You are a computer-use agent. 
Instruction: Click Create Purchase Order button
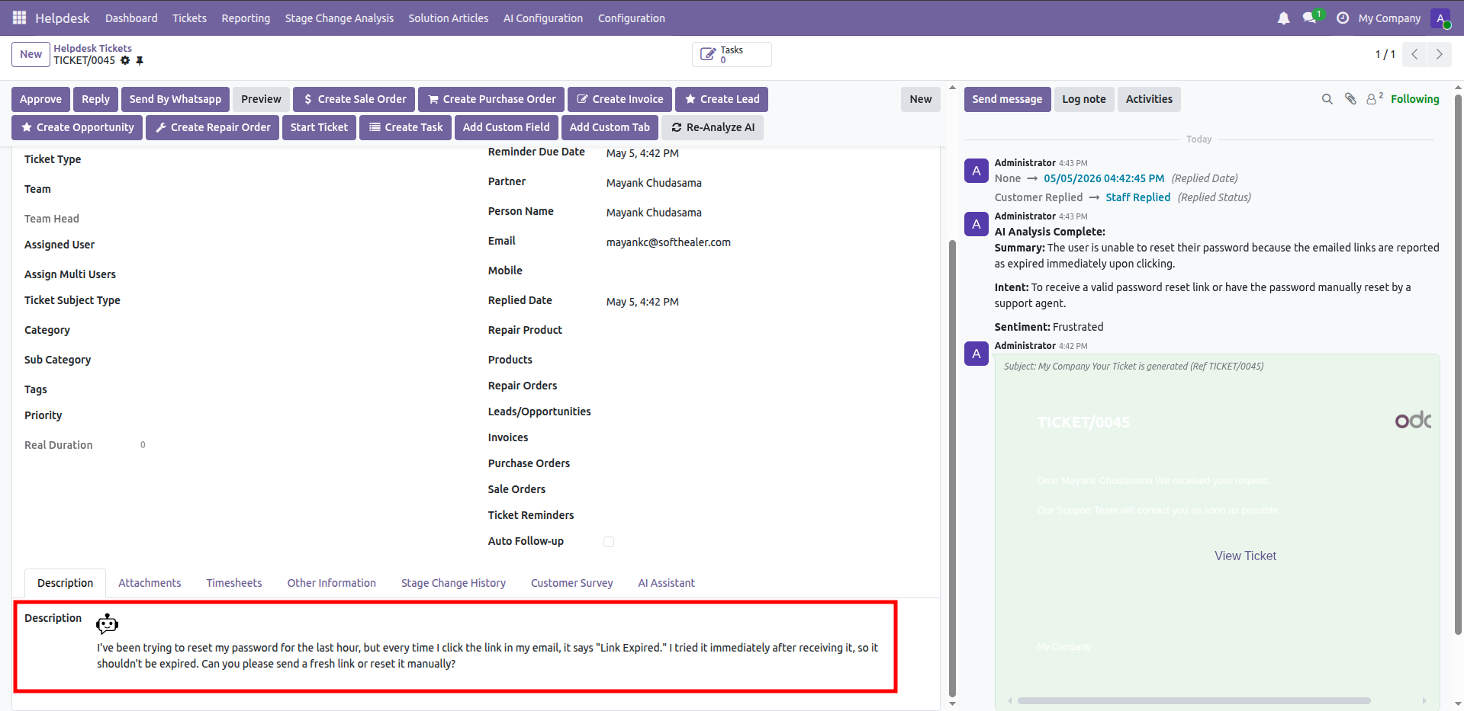(x=491, y=99)
